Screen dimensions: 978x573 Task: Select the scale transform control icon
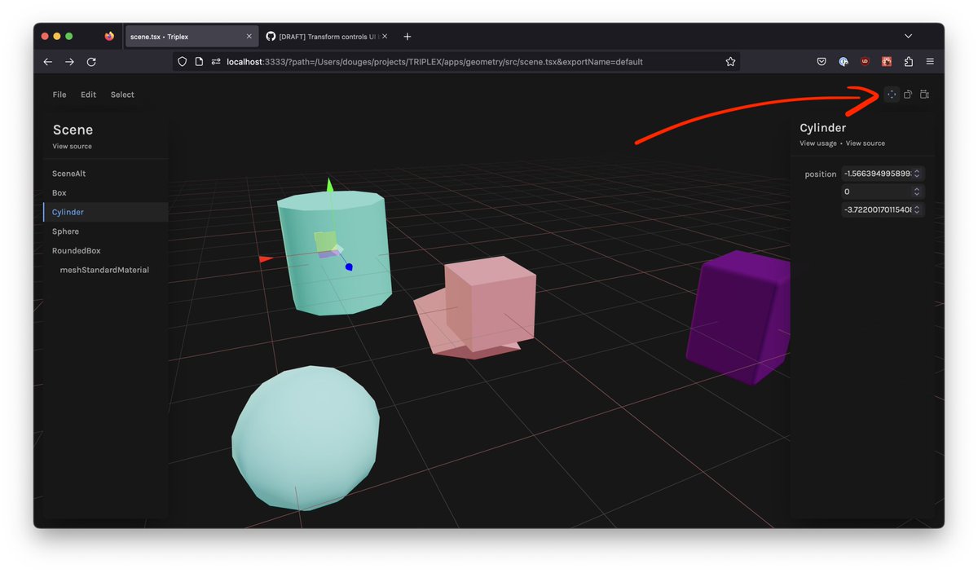[x=924, y=95]
